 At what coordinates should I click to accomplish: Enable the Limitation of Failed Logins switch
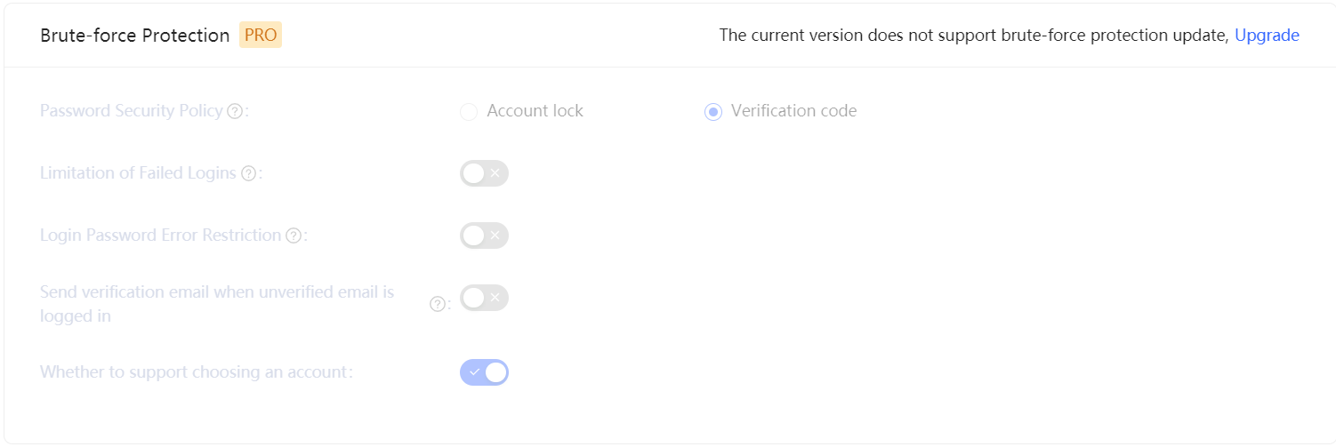(x=484, y=173)
